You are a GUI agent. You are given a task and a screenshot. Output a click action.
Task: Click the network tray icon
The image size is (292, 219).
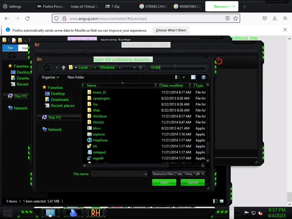[x=253, y=213]
